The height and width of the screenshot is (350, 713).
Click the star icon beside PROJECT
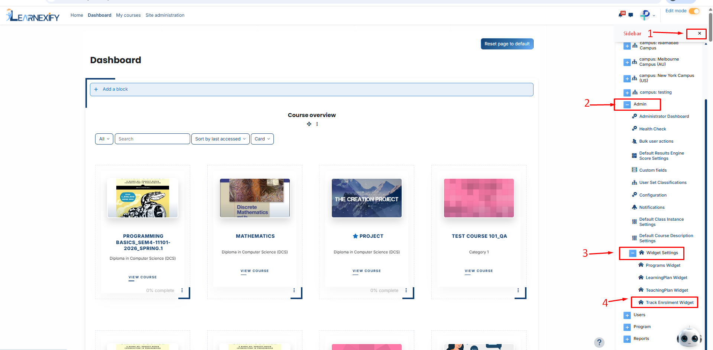[355, 236]
